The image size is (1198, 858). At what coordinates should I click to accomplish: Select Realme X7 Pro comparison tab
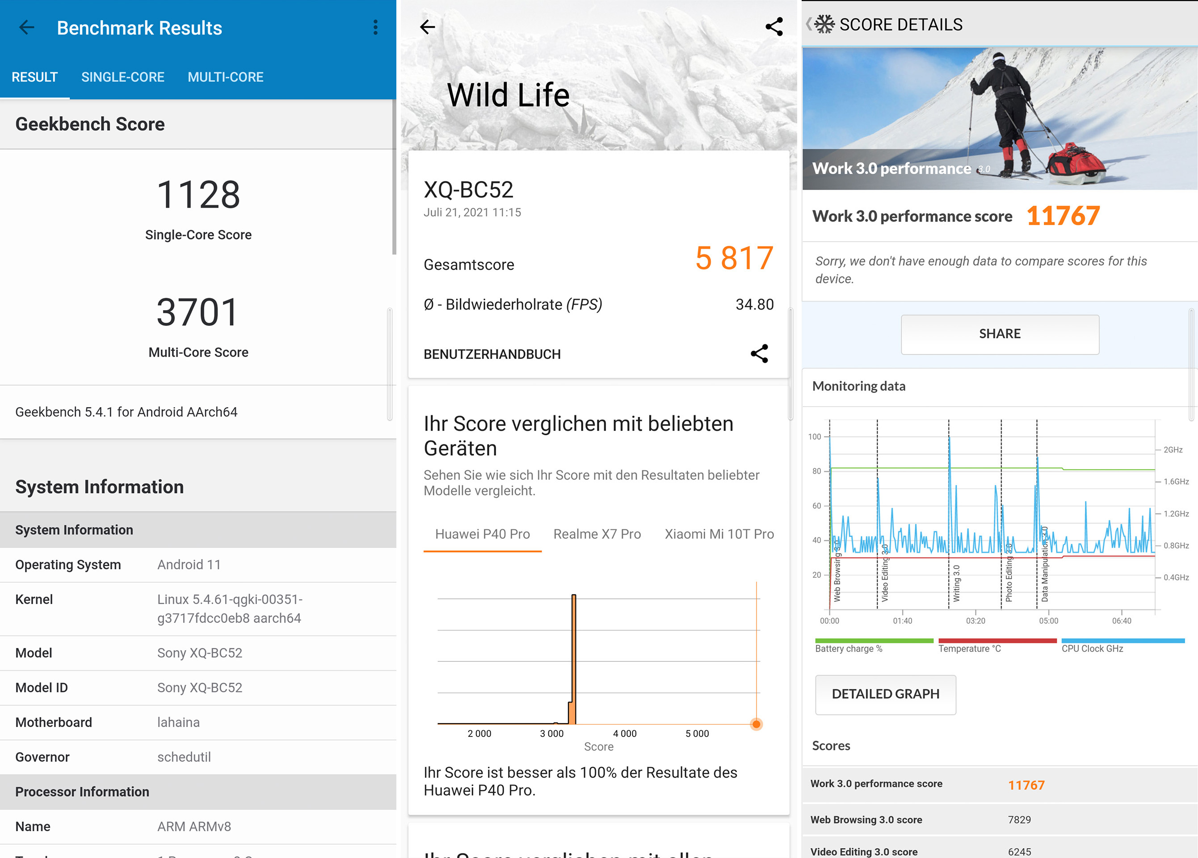(x=597, y=534)
